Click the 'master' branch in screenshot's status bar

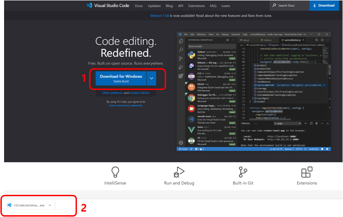183,149
